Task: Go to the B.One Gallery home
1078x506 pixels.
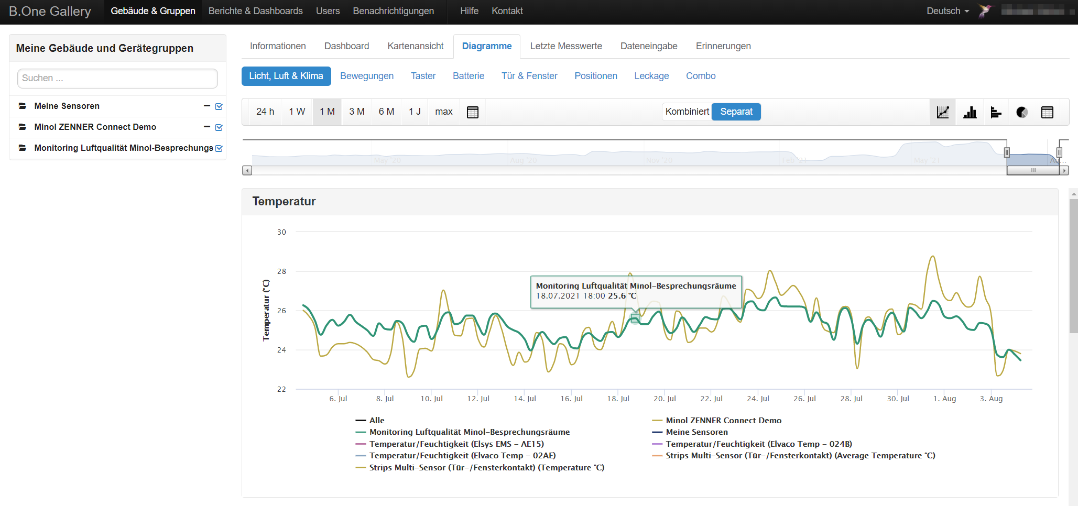Action: (50, 11)
